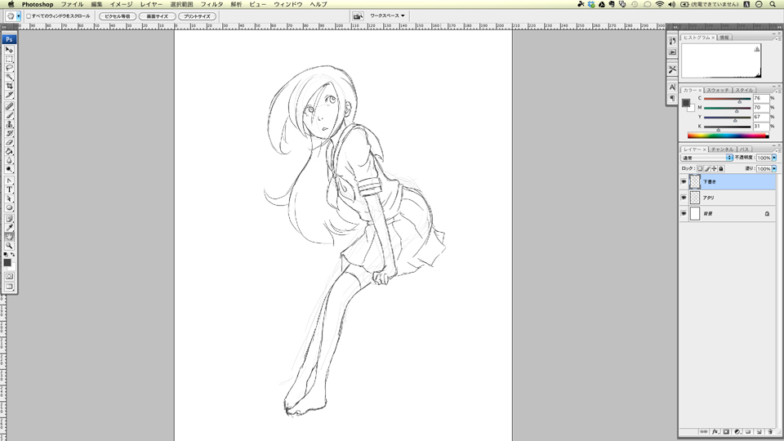This screenshot has width=784, height=441.
Task: Open the イメージ menu
Action: tap(121, 4)
